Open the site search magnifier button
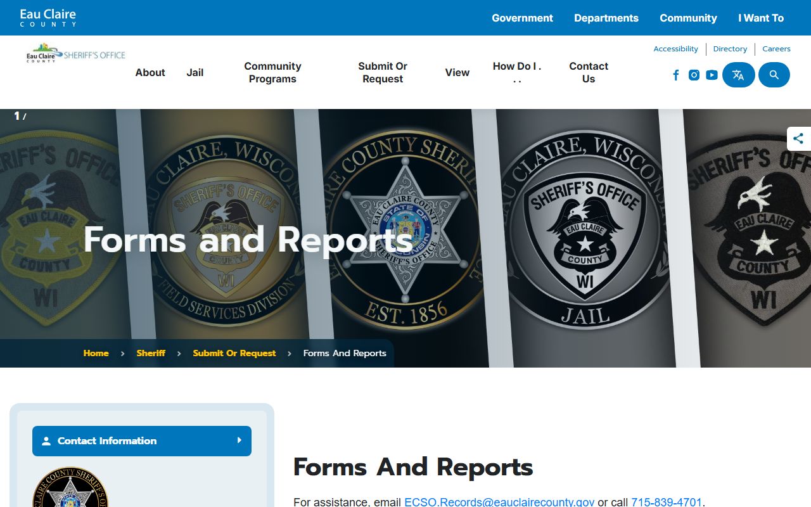This screenshot has height=507, width=811. (x=774, y=75)
